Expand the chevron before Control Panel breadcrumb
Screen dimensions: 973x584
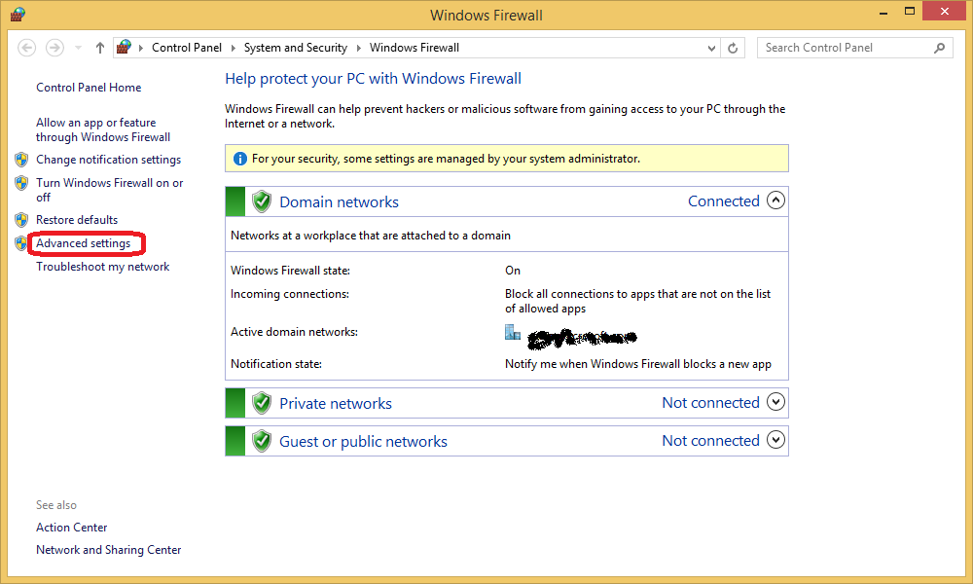point(141,48)
